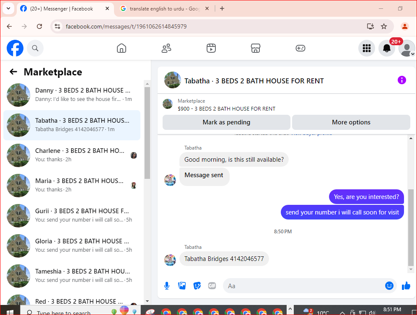This screenshot has width=417, height=315.
Task: Open Gloria's conversation in chat list
Action: pyautogui.click(x=72, y=245)
